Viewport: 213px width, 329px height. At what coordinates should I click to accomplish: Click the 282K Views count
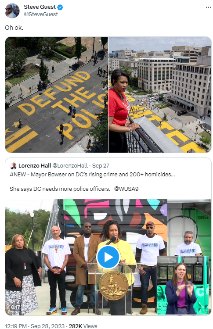pyautogui.click(x=83, y=326)
